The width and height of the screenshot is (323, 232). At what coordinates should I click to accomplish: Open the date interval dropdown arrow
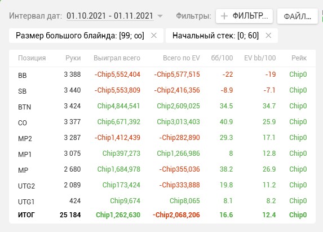[160, 16]
